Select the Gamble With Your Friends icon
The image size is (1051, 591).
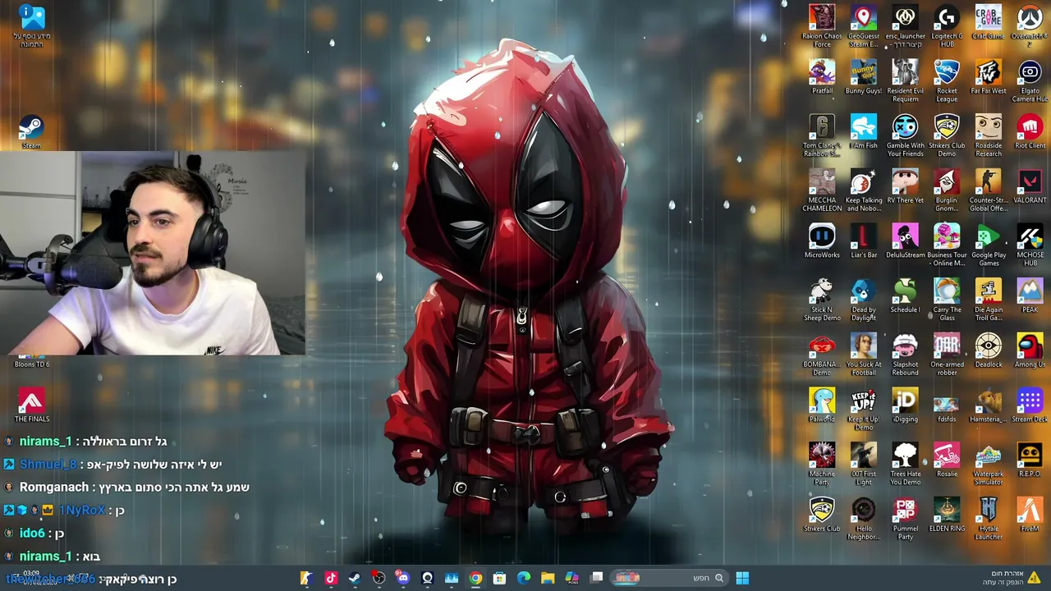[x=905, y=135]
